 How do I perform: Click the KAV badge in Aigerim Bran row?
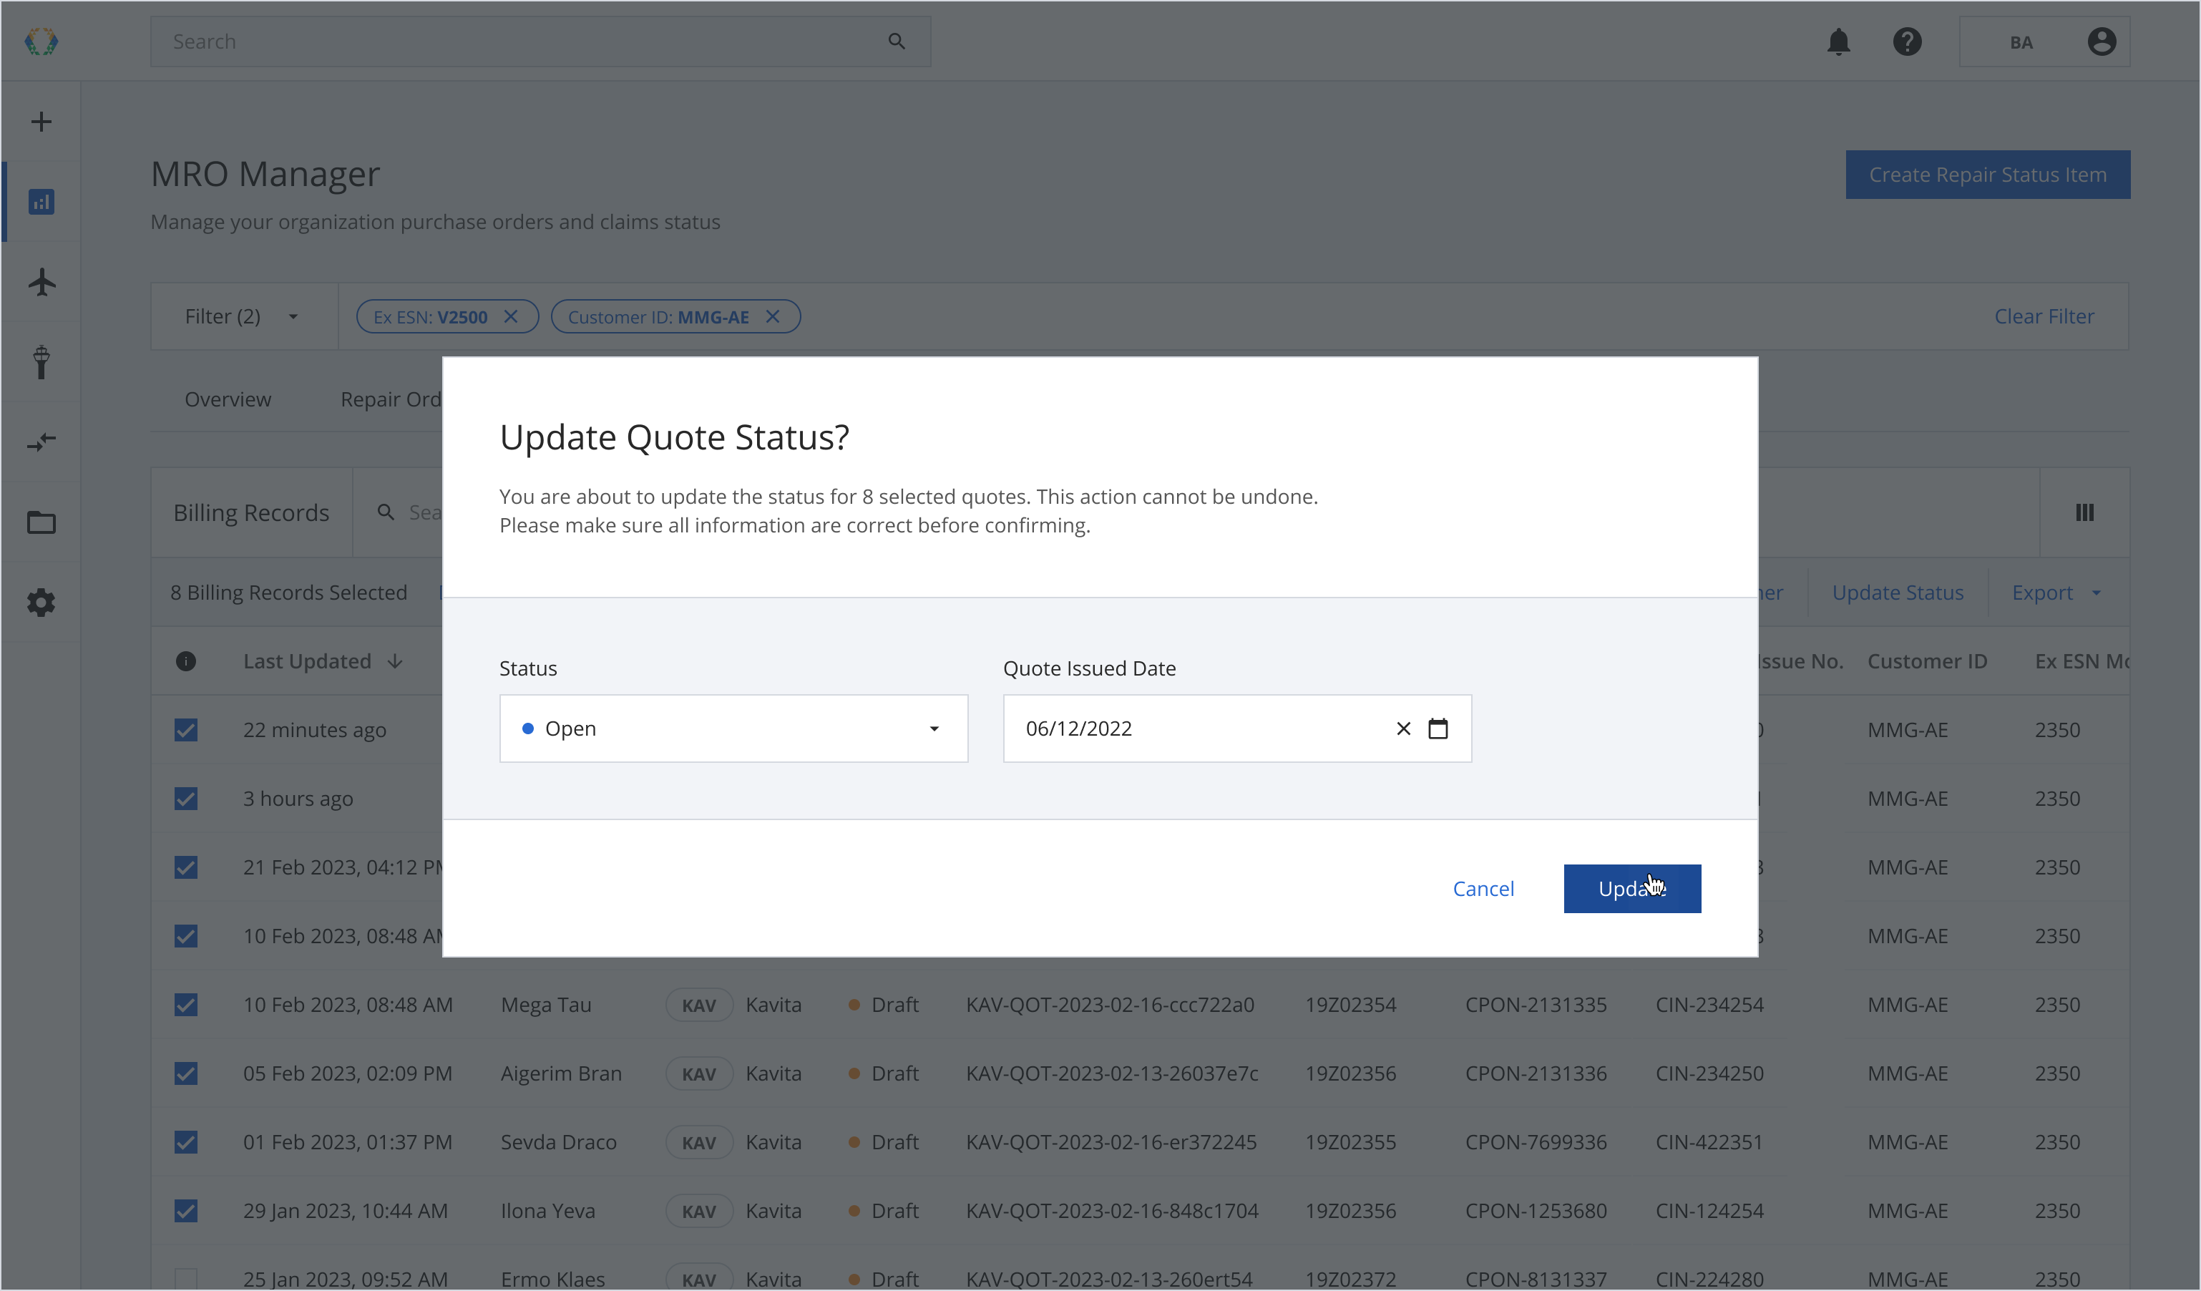(699, 1073)
